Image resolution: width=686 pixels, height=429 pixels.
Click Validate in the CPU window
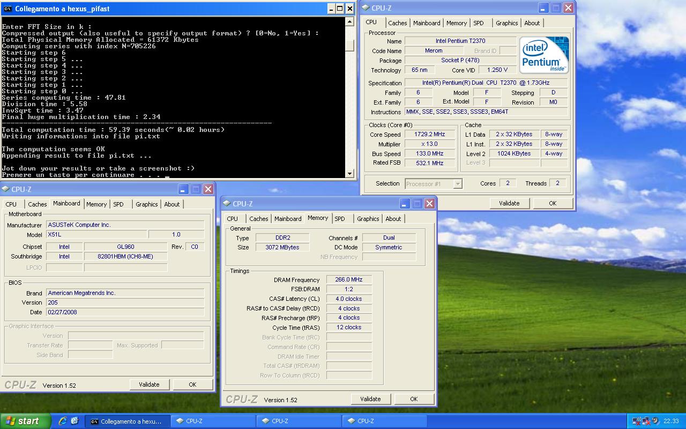[x=509, y=203]
